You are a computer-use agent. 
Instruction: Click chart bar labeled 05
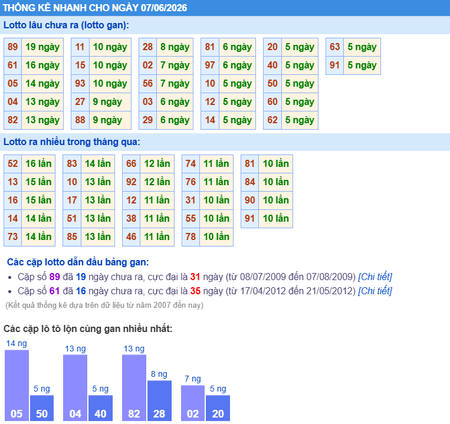click(17, 385)
